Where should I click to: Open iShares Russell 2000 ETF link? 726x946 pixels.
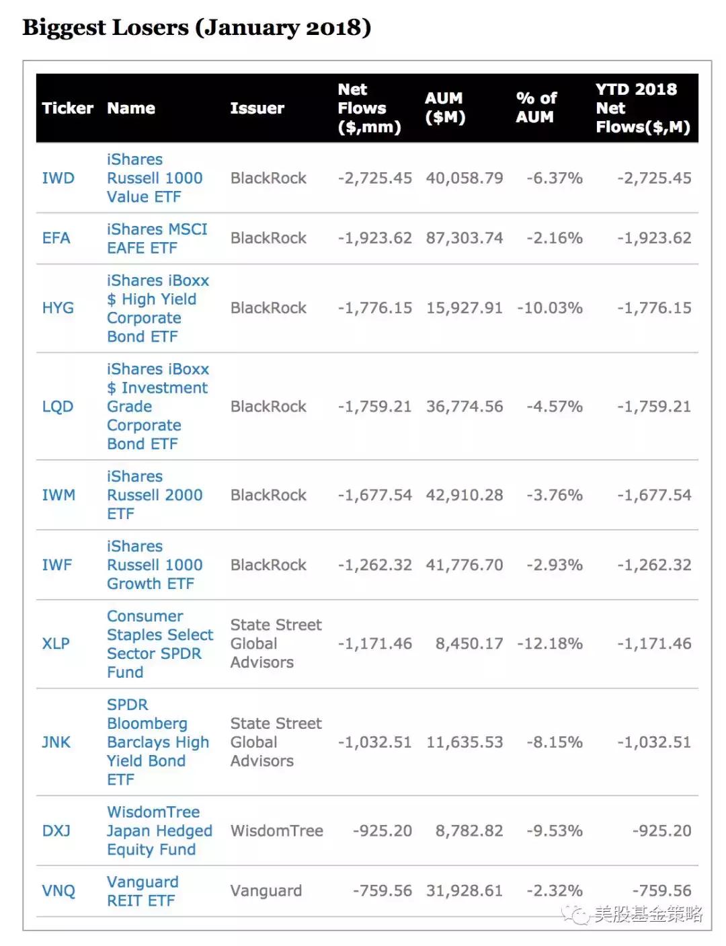pyautogui.click(x=154, y=496)
